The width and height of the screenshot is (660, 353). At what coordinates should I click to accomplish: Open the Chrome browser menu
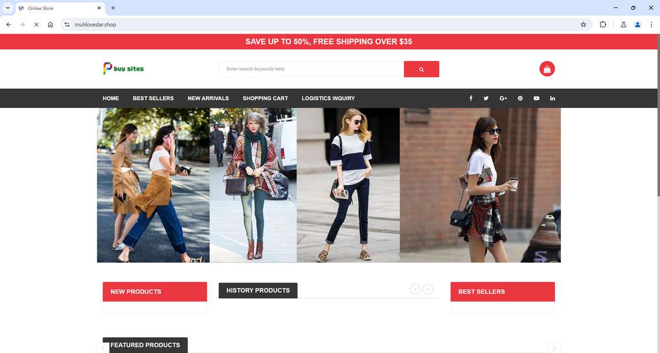tap(651, 25)
